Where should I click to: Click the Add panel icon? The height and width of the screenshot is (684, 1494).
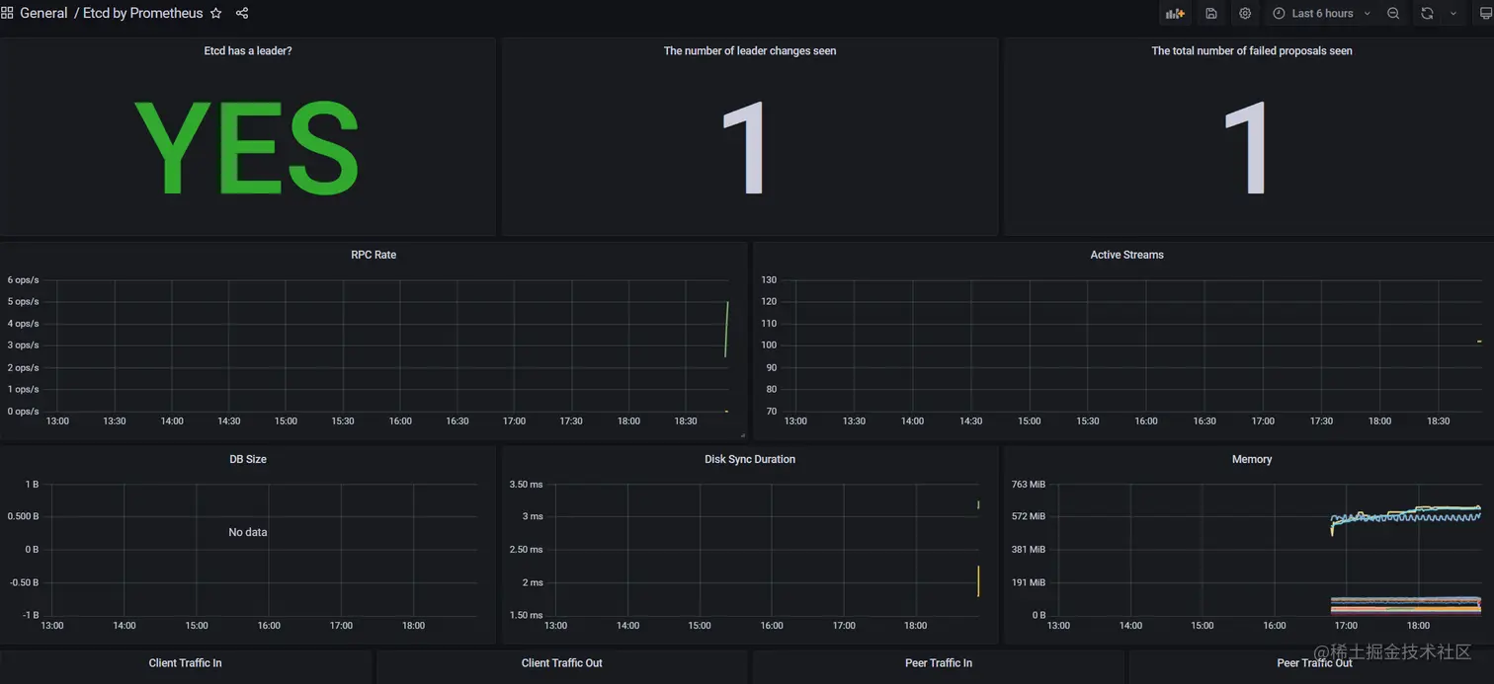(x=1175, y=14)
